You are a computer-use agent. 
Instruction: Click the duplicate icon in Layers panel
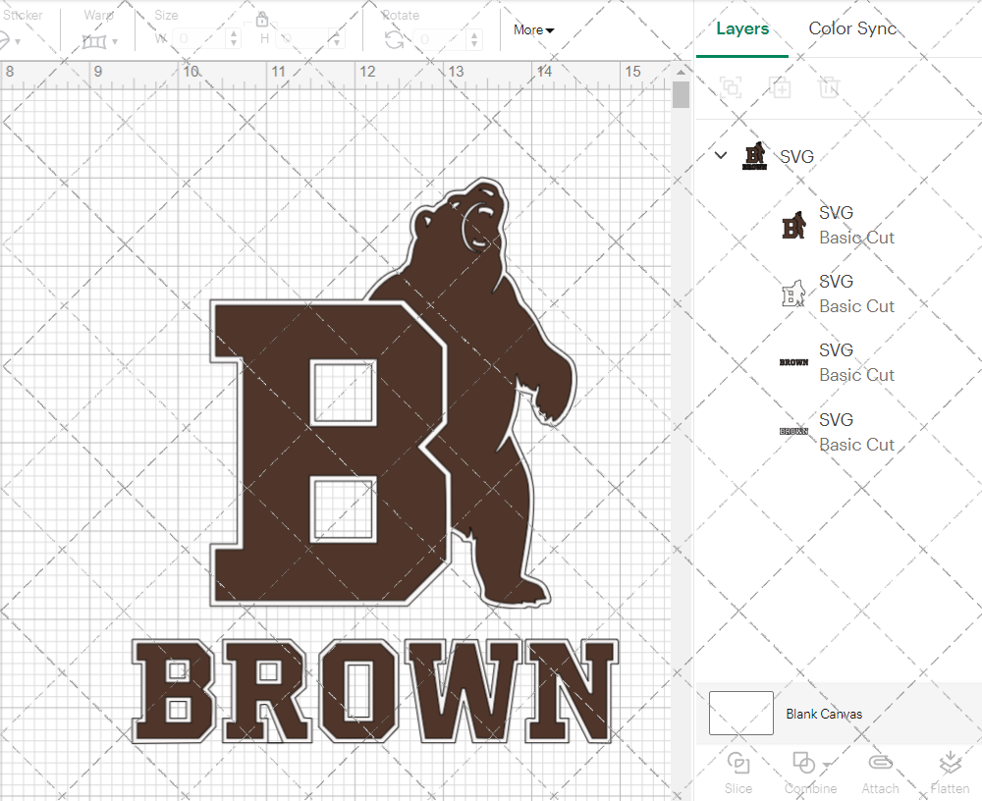pos(782,87)
